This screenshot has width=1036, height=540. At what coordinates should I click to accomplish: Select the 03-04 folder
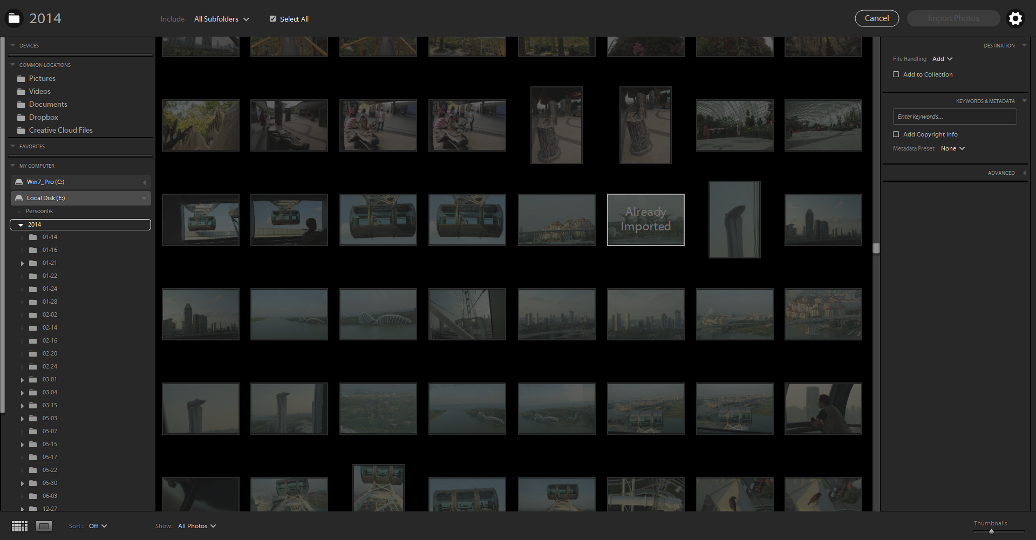pyautogui.click(x=50, y=392)
